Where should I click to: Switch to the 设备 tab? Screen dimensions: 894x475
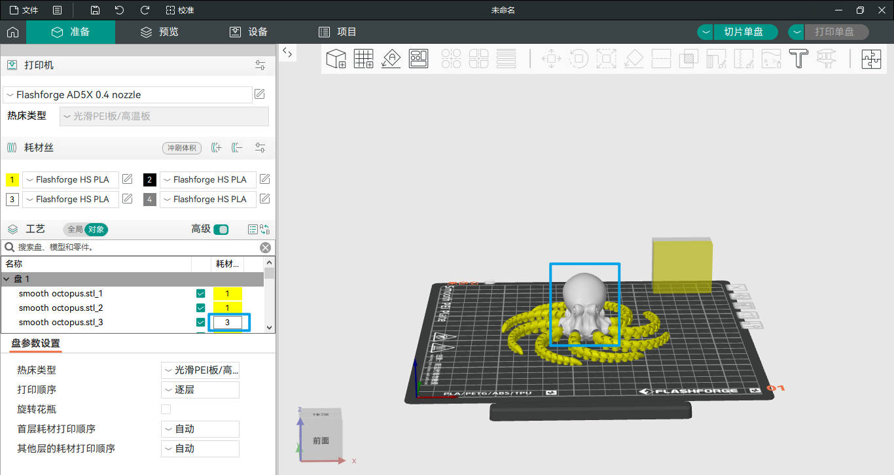(x=249, y=32)
